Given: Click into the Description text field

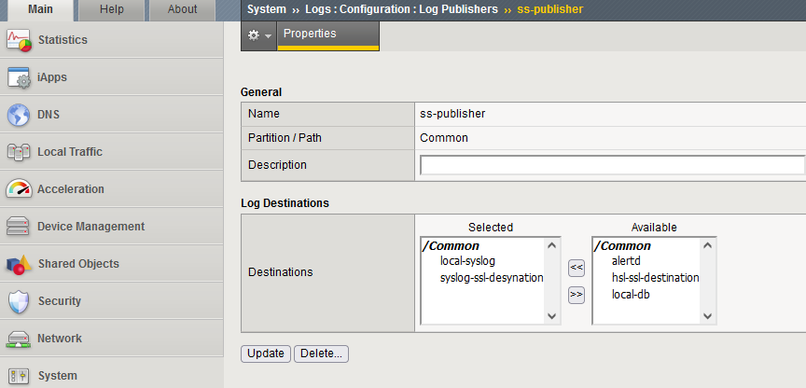Looking at the screenshot, I should 612,165.
